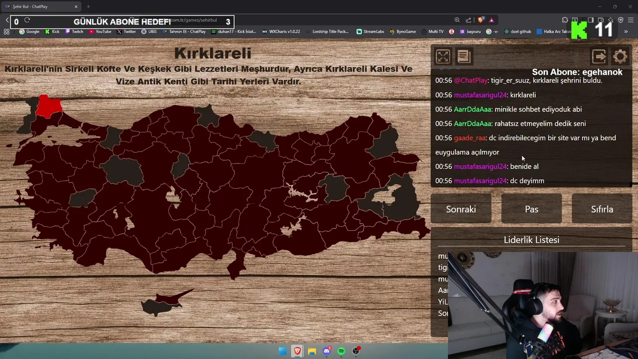
Task: Click the zoom magnifier icon in address bar
Action: coord(457,20)
